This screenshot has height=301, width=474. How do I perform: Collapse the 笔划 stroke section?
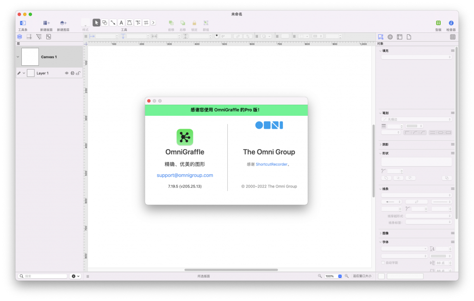(380, 113)
